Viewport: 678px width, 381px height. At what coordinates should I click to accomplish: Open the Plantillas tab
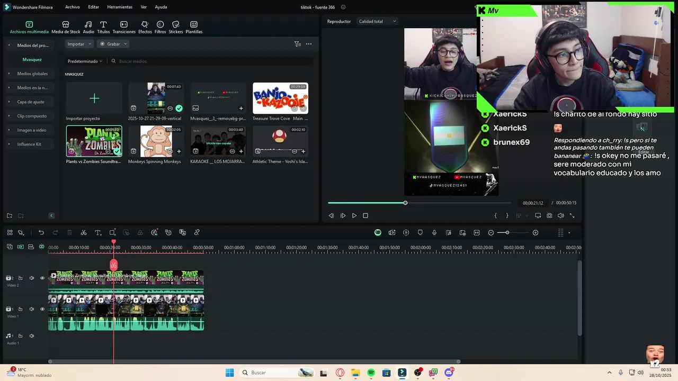[194, 28]
